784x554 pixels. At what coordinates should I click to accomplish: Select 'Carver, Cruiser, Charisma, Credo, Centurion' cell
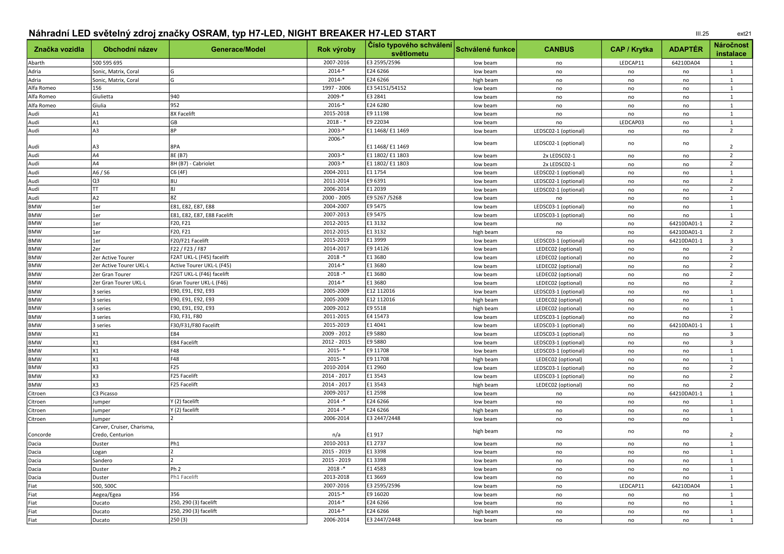[130, 431]
